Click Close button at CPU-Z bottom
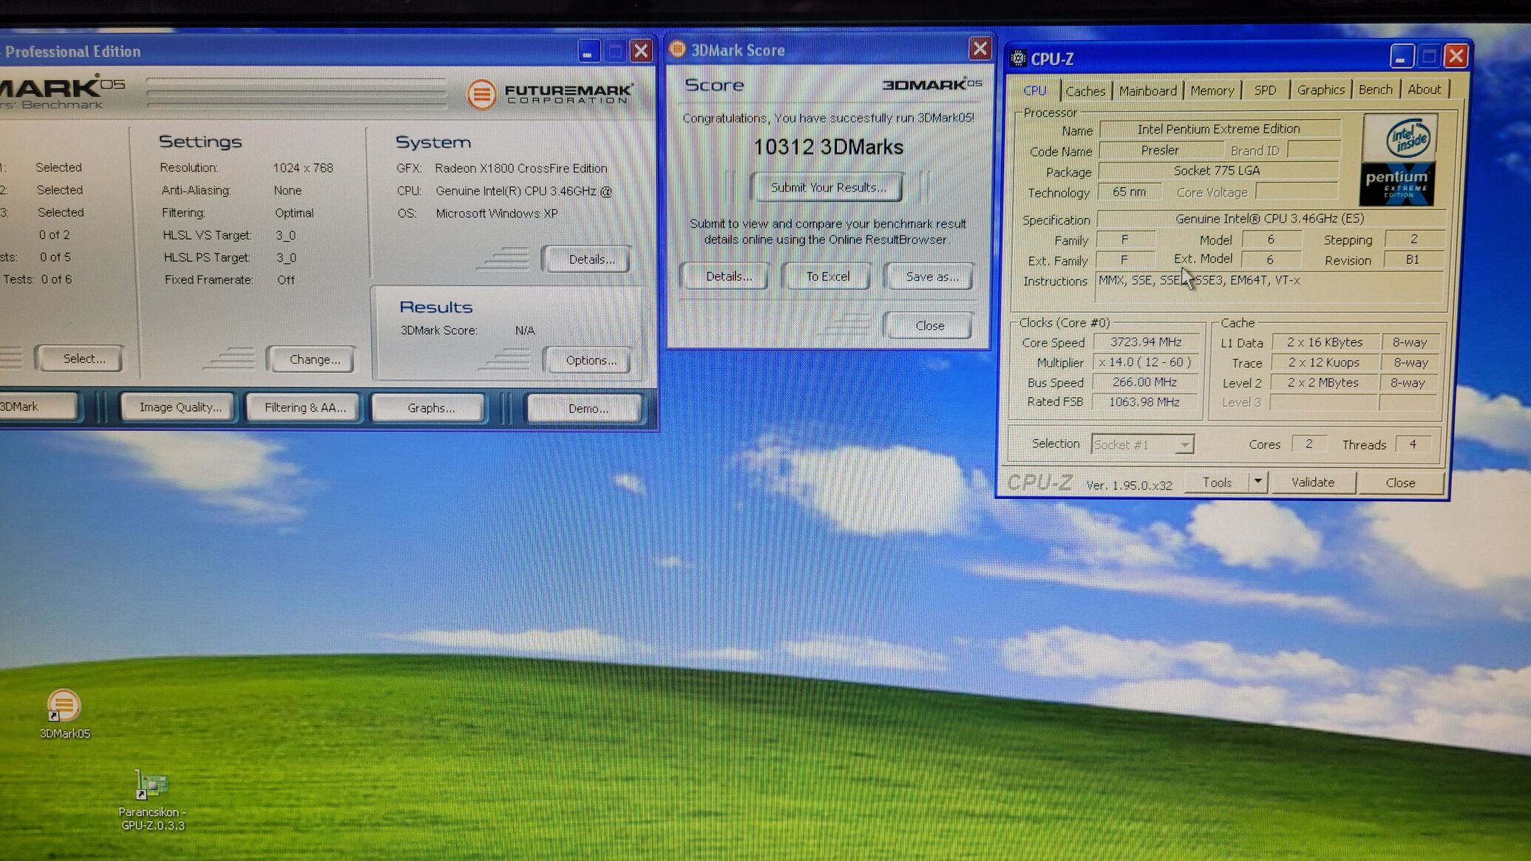 point(1400,482)
